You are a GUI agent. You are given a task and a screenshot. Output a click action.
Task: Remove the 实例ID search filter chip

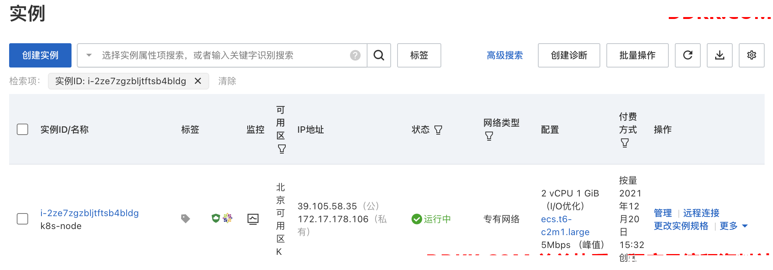[198, 81]
